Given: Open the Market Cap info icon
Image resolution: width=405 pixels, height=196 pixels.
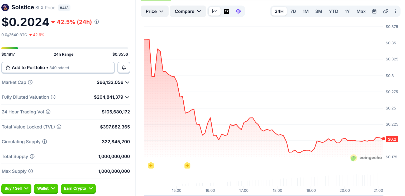Looking at the screenshot, I should point(30,82).
